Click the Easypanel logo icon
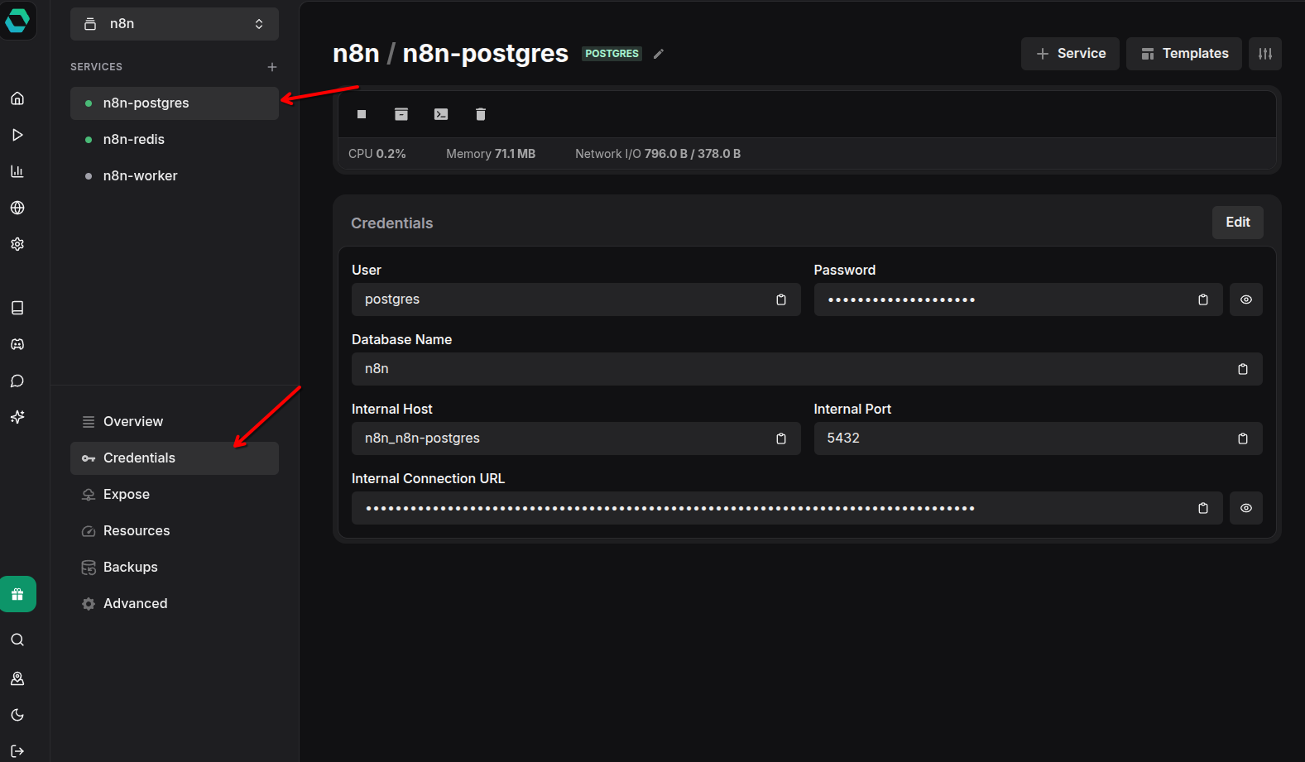Screen dimensions: 1305x762 [x=17, y=20]
